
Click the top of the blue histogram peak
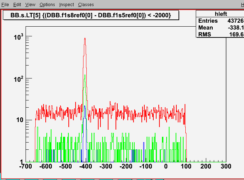click(85, 106)
